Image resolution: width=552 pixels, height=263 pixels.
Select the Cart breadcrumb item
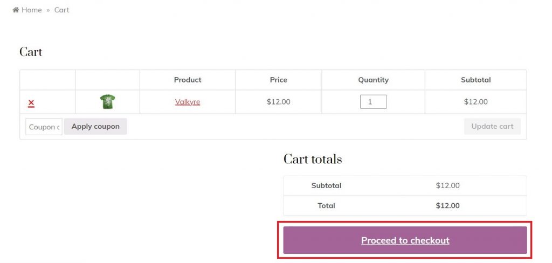click(61, 10)
